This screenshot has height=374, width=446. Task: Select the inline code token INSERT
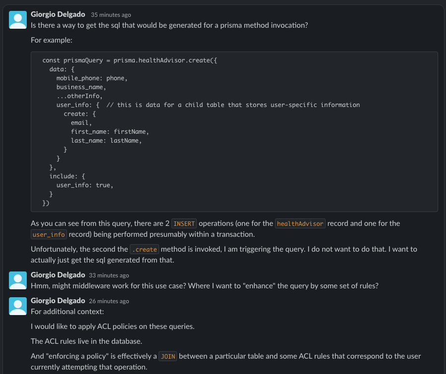click(183, 223)
